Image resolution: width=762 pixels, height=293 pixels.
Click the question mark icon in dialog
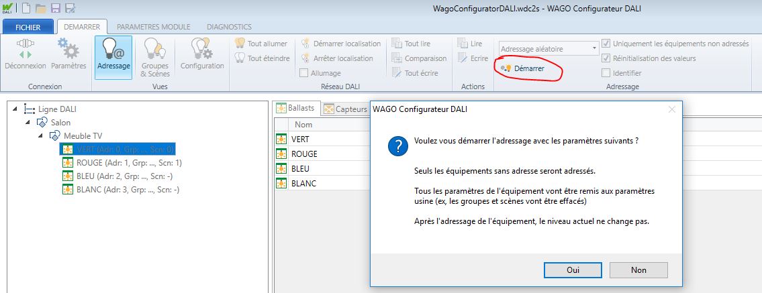coord(398,145)
